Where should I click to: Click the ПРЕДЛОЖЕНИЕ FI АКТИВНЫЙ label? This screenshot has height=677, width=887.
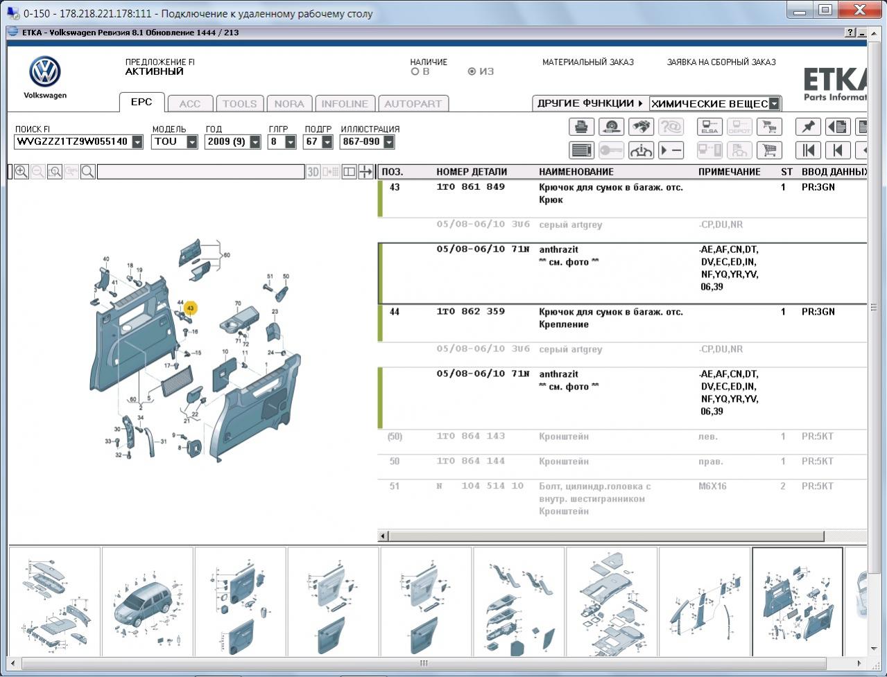point(160,67)
